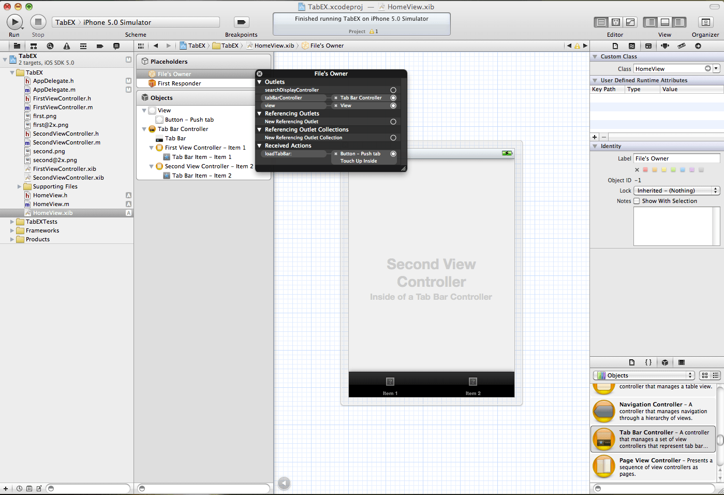Click the Class name input field
The image size is (724, 495).
669,69
